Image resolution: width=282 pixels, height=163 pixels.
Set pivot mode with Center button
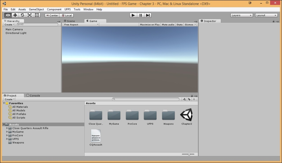click(52, 15)
